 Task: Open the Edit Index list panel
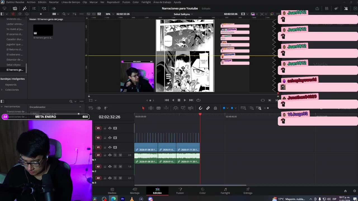pyautogui.click(x=34, y=8)
